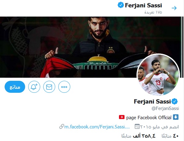The width and height of the screenshot is (184, 141).
Task: Click the verified badge in the top header
Action: click(x=121, y=5)
